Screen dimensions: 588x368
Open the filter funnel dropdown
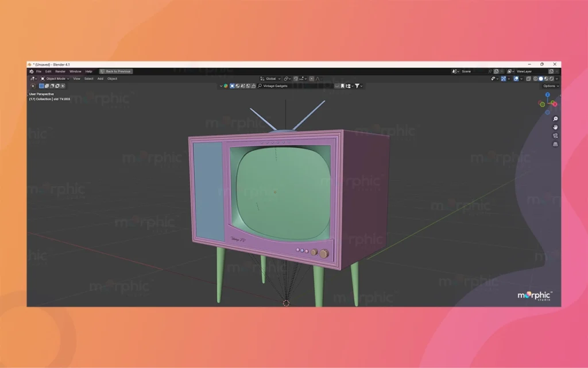(x=359, y=86)
